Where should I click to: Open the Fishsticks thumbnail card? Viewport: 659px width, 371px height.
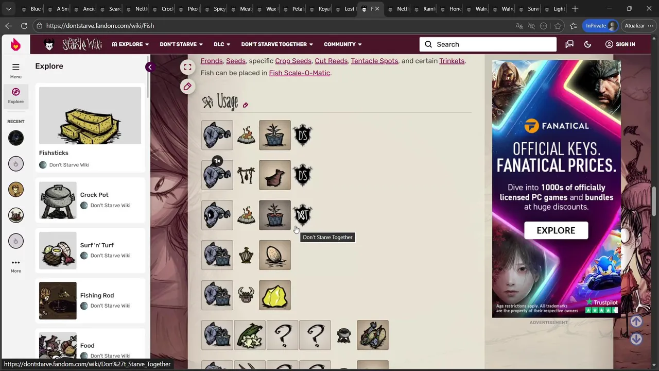tap(90, 128)
